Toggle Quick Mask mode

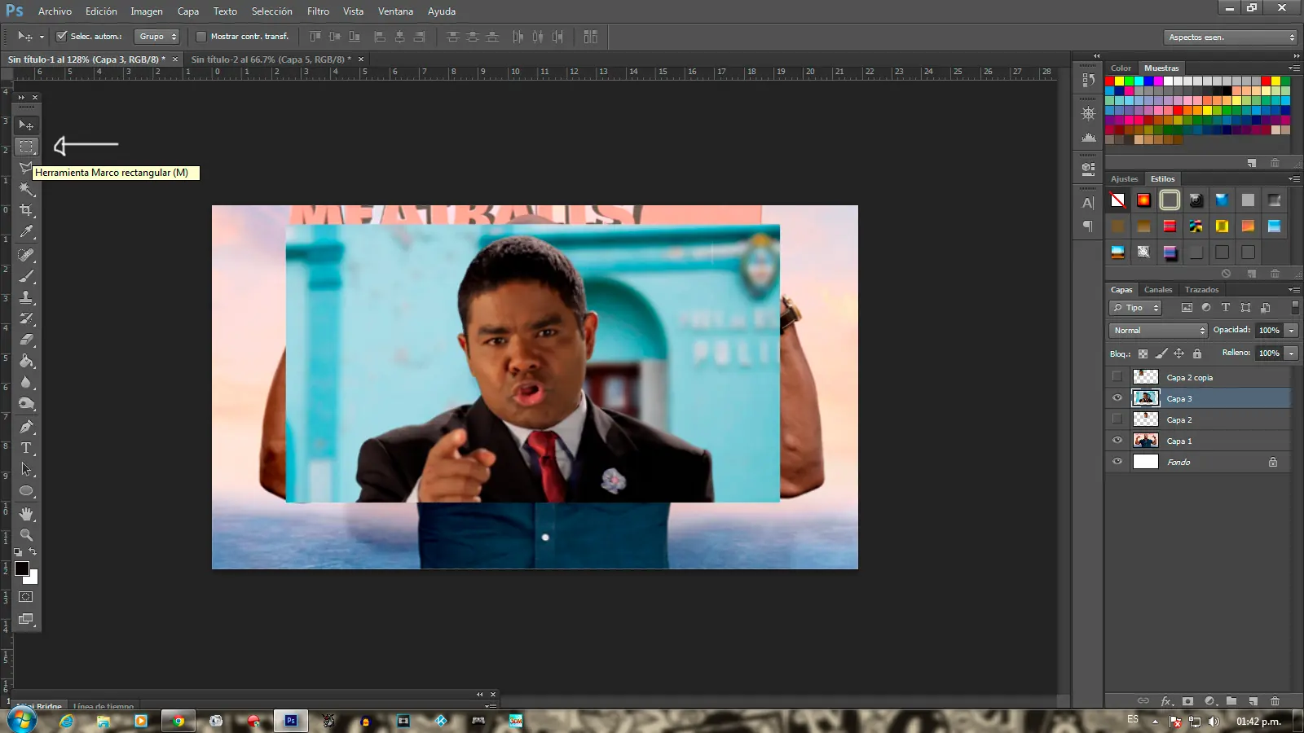pos(26,597)
